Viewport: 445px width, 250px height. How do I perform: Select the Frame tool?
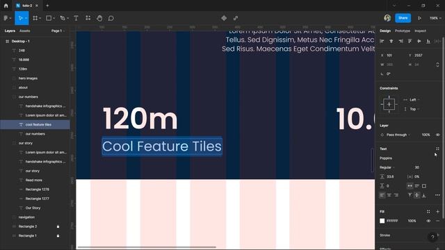[x=35, y=18]
